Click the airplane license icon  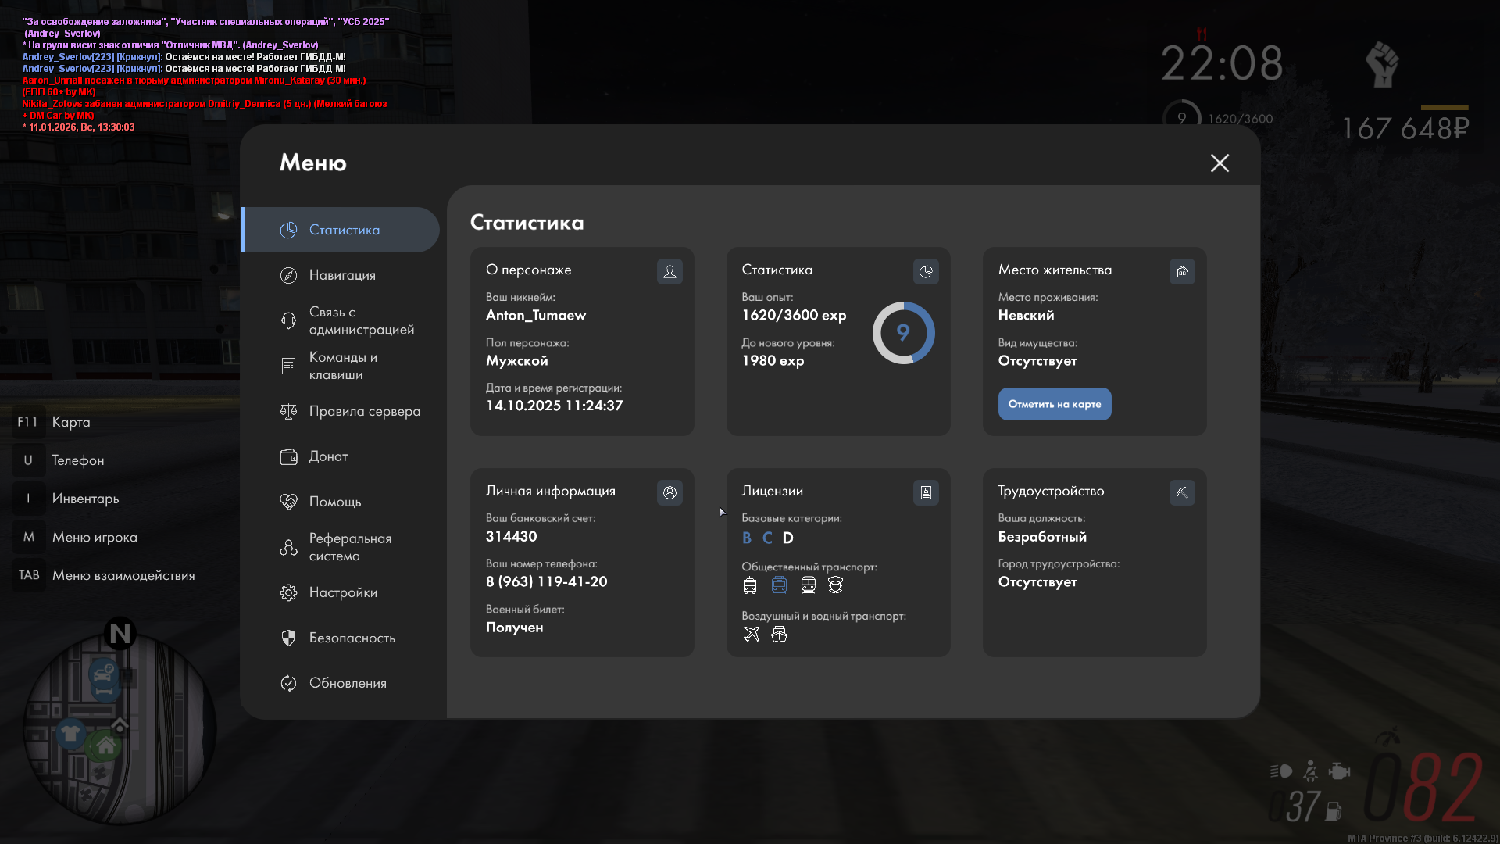(x=751, y=635)
